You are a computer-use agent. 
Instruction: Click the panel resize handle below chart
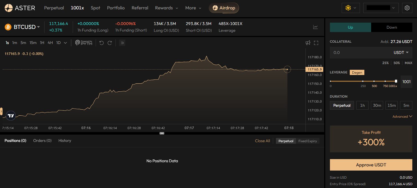pos(162,133)
